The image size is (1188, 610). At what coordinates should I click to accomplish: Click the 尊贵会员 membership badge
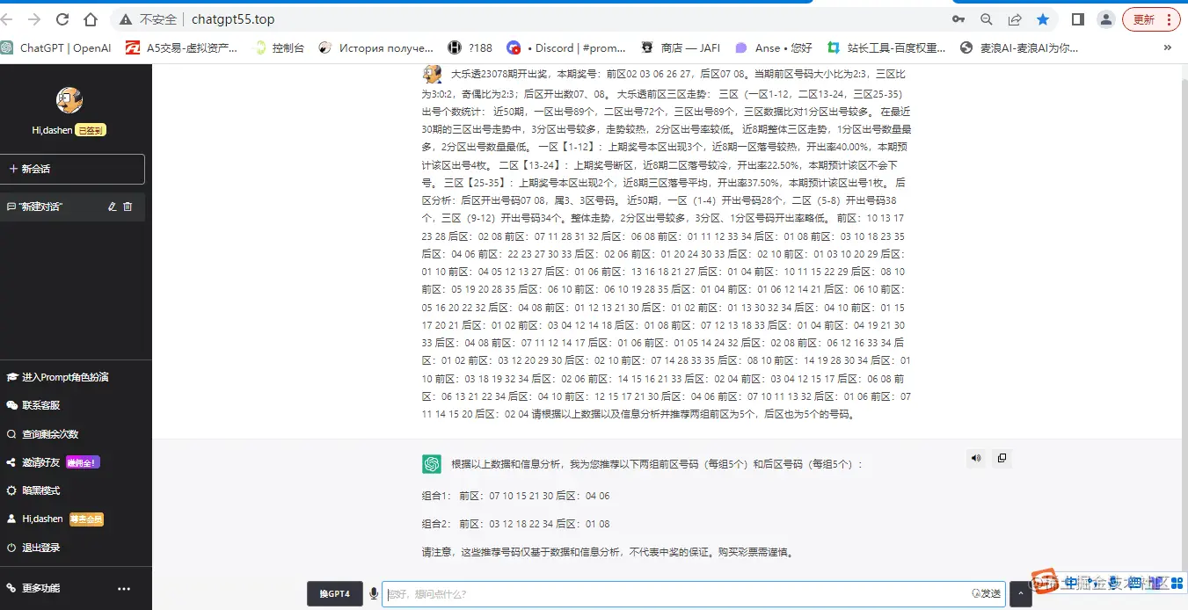click(86, 519)
